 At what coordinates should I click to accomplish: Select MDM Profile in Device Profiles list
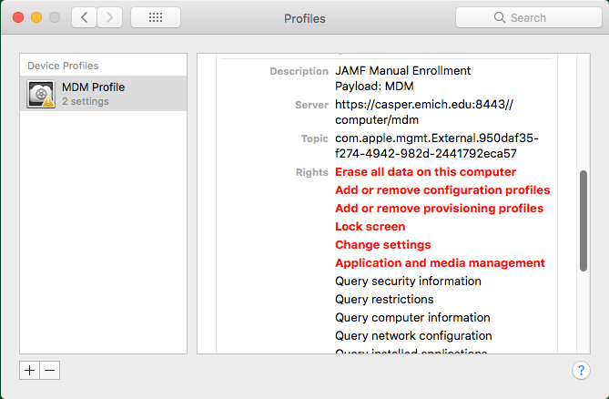[103, 94]
